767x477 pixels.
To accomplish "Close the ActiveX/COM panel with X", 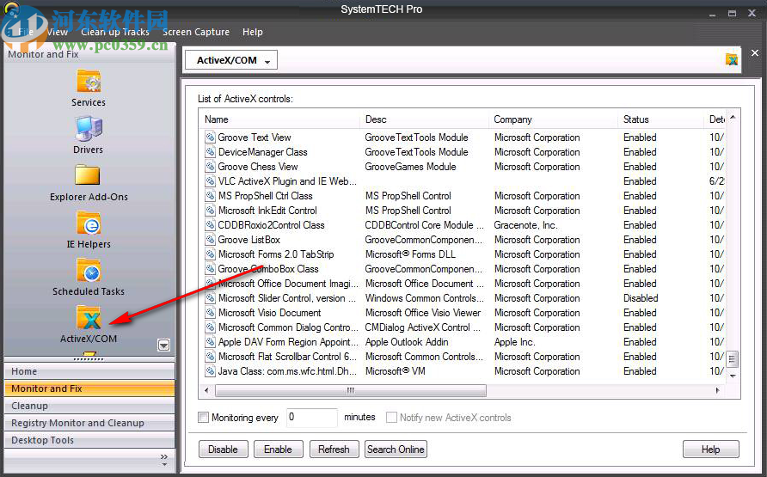I will 755,52.
